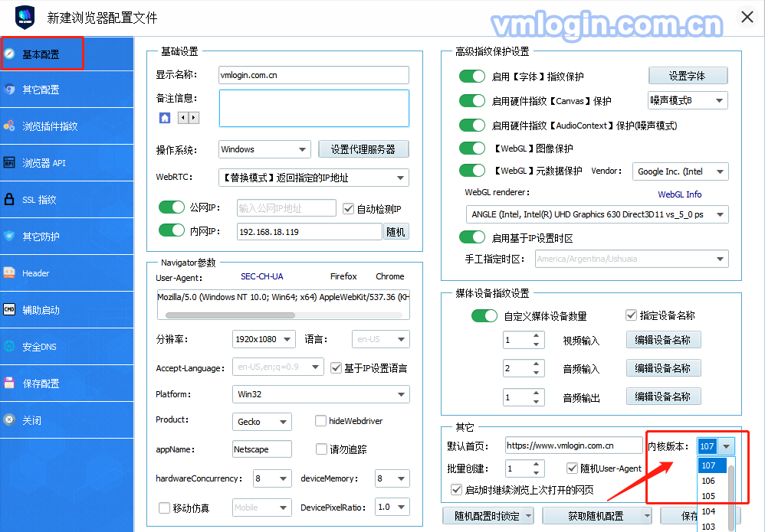Click the 显示名称 input field

point(314,75)
